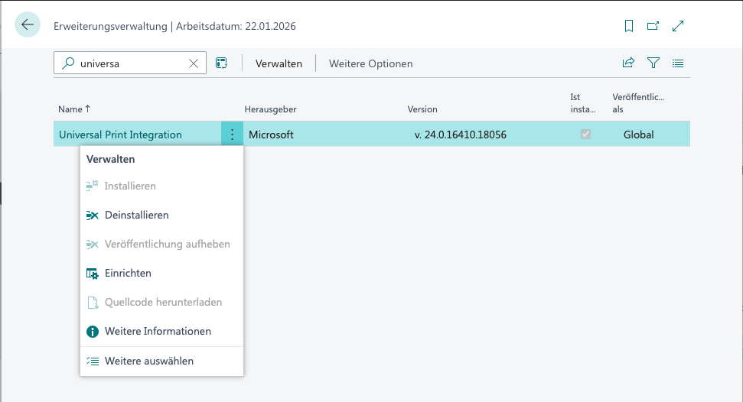
Task: Click the Verwalten heading in popup
Action: [110, 159]
